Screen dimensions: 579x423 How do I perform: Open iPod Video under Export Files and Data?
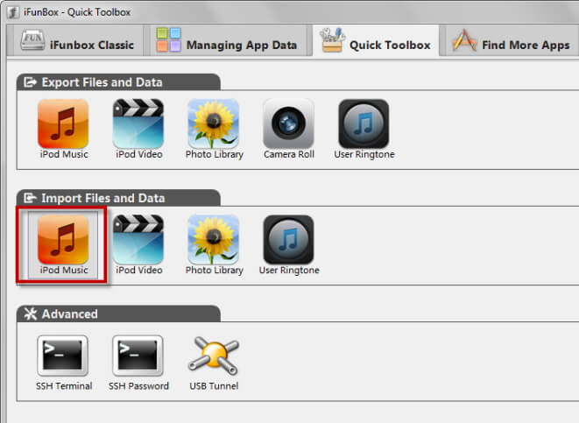[x=138, y=129]
